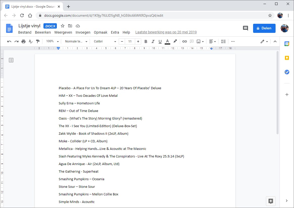The height and width of the screenshot is (208, 294).
Task: Open Google Tasks side panel icon
Action: click(287, 72)
